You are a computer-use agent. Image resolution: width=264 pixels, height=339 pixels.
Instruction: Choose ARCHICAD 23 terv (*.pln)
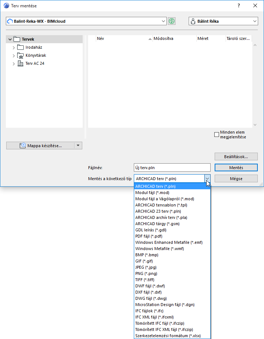coord(172,211)
